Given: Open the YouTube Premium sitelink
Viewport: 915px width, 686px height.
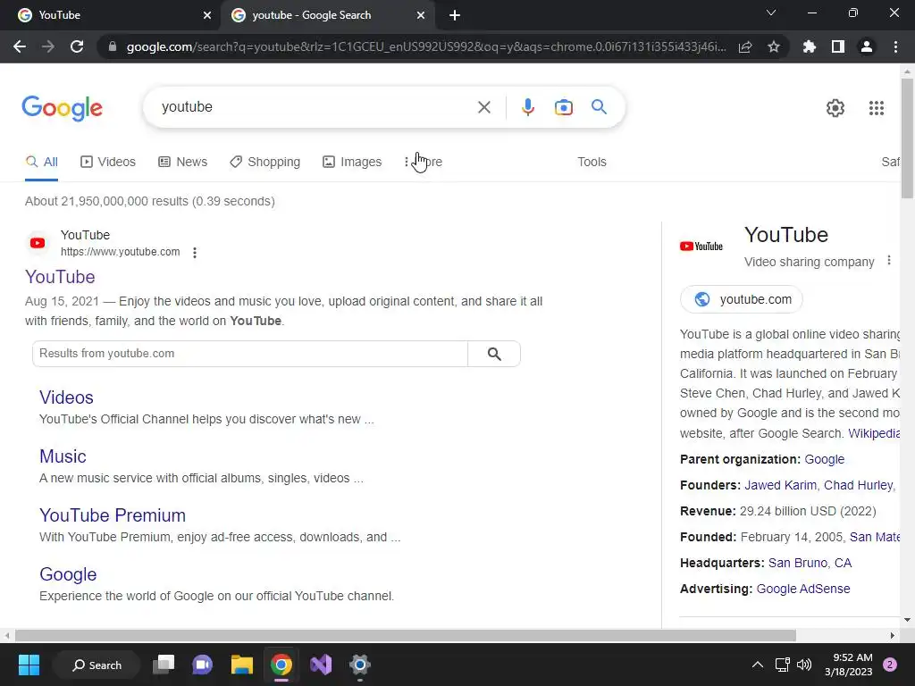Looking at the screenshot, I should (113, 515).
